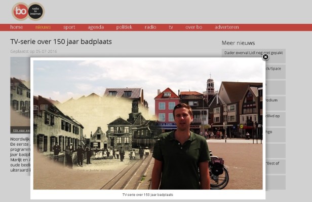The width and height of the screenshot is (312, 202).
Task: Open the sport section
Action: tap(69, 27)
